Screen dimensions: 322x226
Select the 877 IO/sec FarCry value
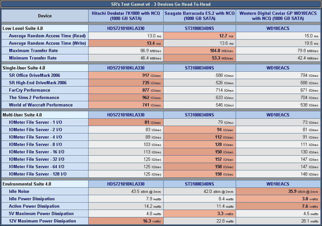[152, 90]
